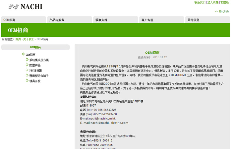Click tree icon beside 防雷产品

[x=27, y=65]
